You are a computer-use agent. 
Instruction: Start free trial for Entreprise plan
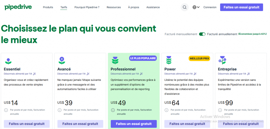click(241, 124)
